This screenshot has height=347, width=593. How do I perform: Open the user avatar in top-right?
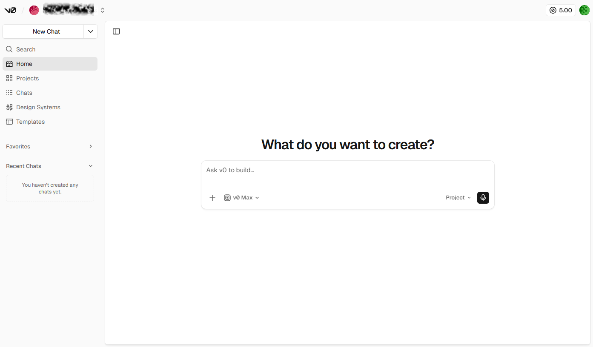584,10
